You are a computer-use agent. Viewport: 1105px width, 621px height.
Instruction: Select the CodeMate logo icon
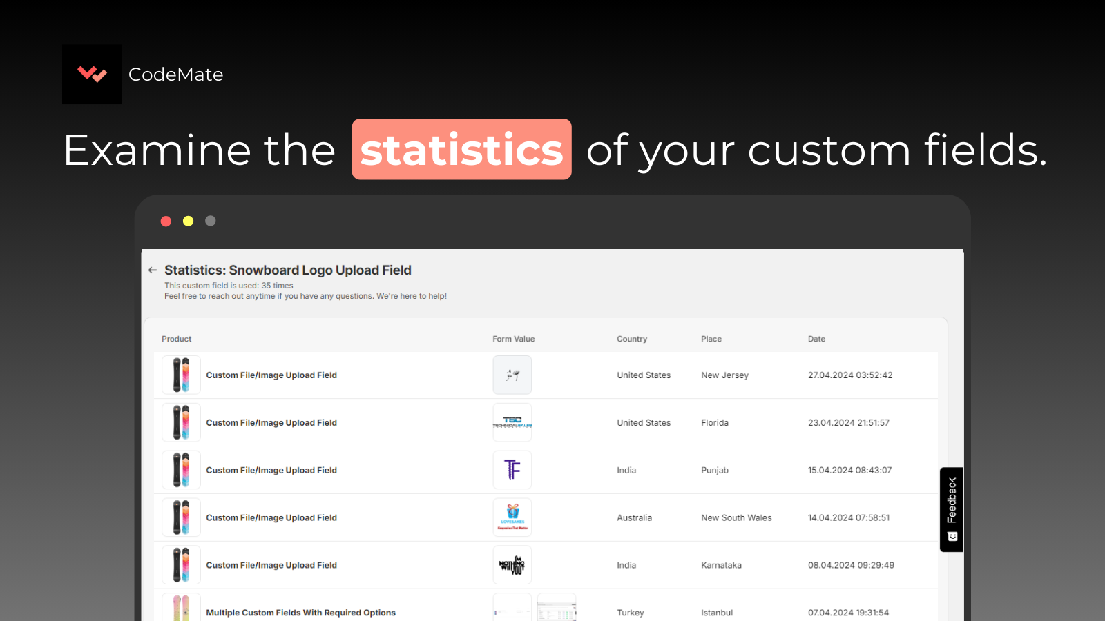pos(92,74)
